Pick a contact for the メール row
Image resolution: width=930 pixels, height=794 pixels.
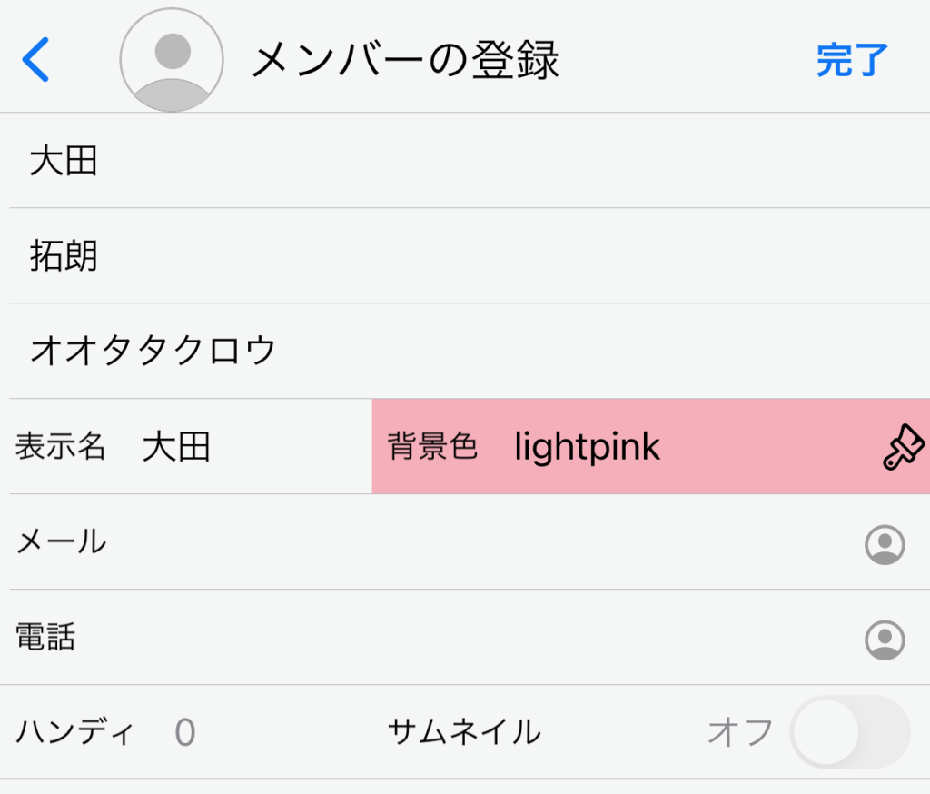884,544
